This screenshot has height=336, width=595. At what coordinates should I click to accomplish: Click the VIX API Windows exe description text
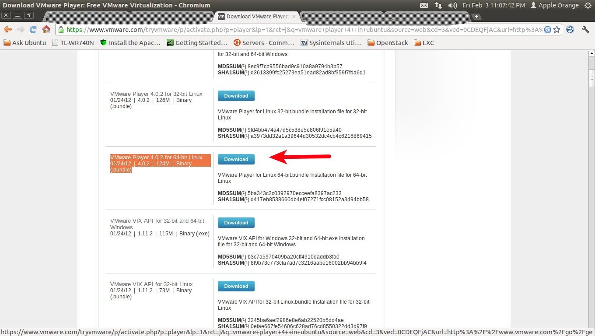(x=291, y=241)
